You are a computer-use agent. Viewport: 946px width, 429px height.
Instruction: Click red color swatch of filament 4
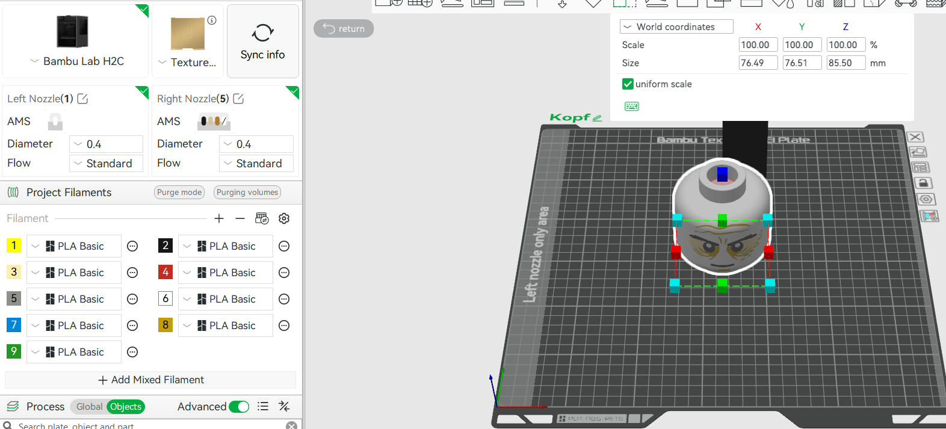(x=165, y=272)
